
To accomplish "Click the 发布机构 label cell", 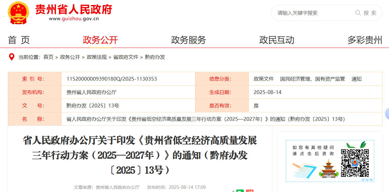I will [35, 92].
